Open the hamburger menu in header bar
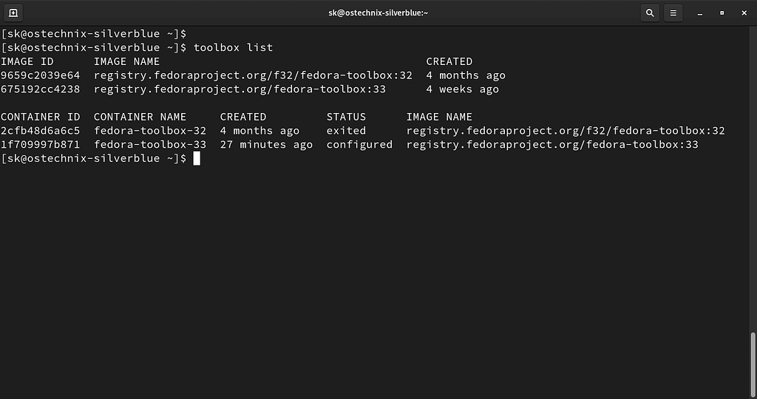The width and height of the screenshot is (757, 399). (x=673, y=13)
